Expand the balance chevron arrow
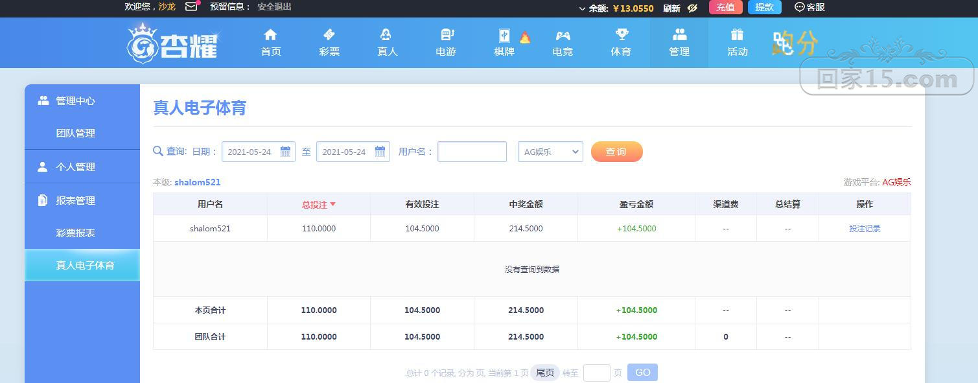 coord(582,8)
